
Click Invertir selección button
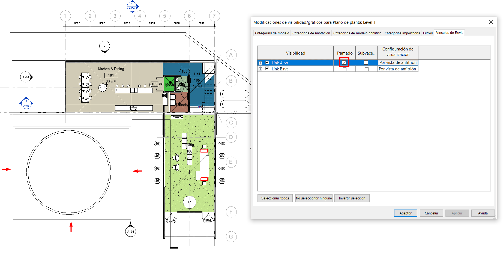point(352,198)
